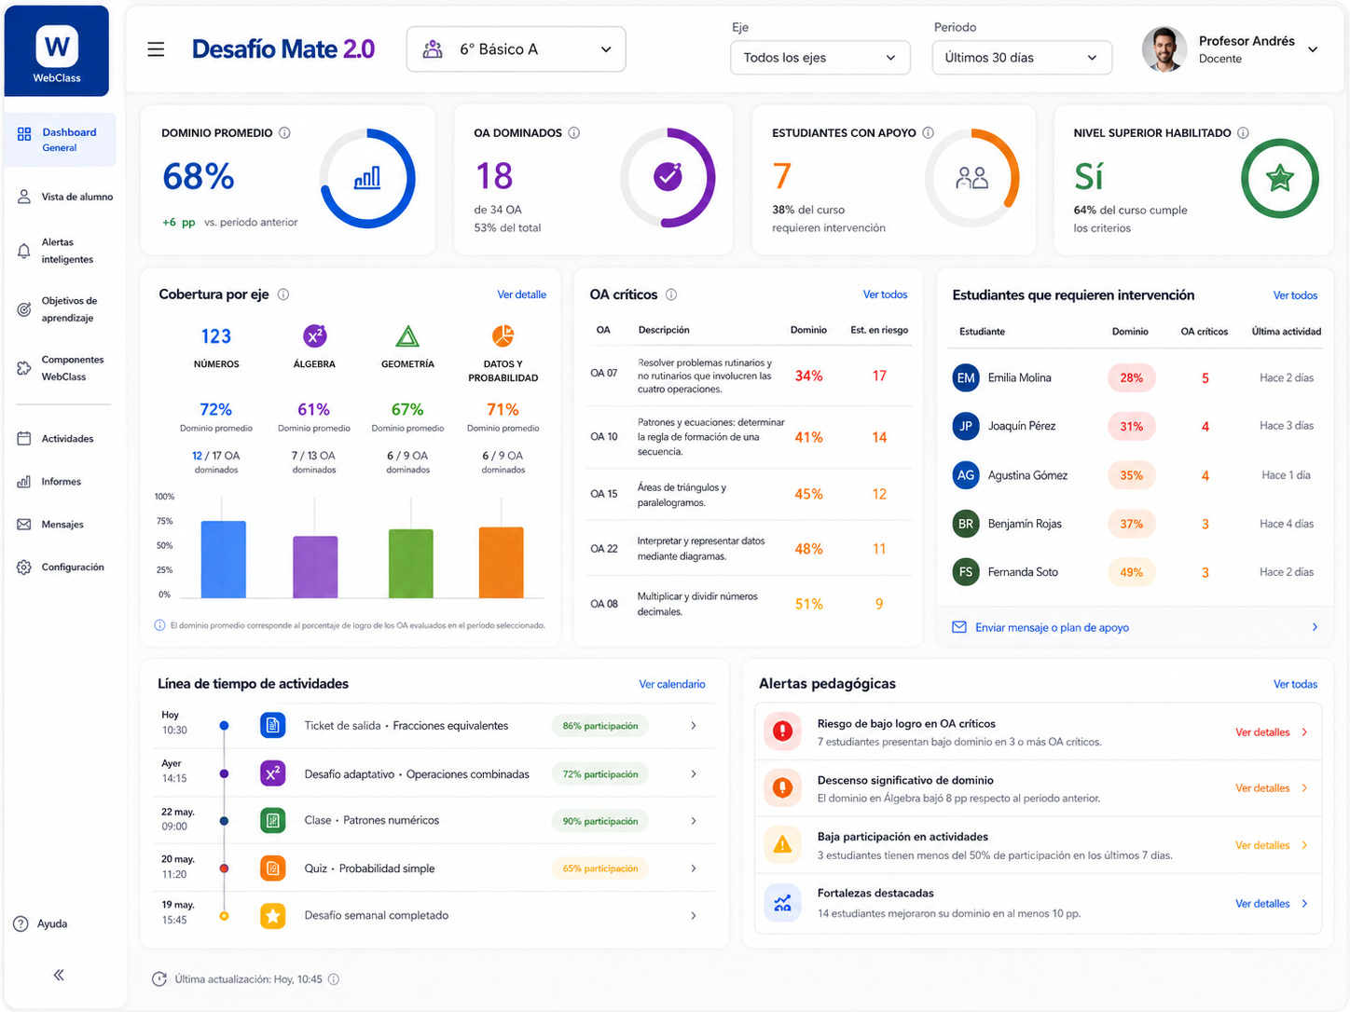The image size is (1350, 1012).
Task: Click the WebClass logo
Action: tap(57, 51)
